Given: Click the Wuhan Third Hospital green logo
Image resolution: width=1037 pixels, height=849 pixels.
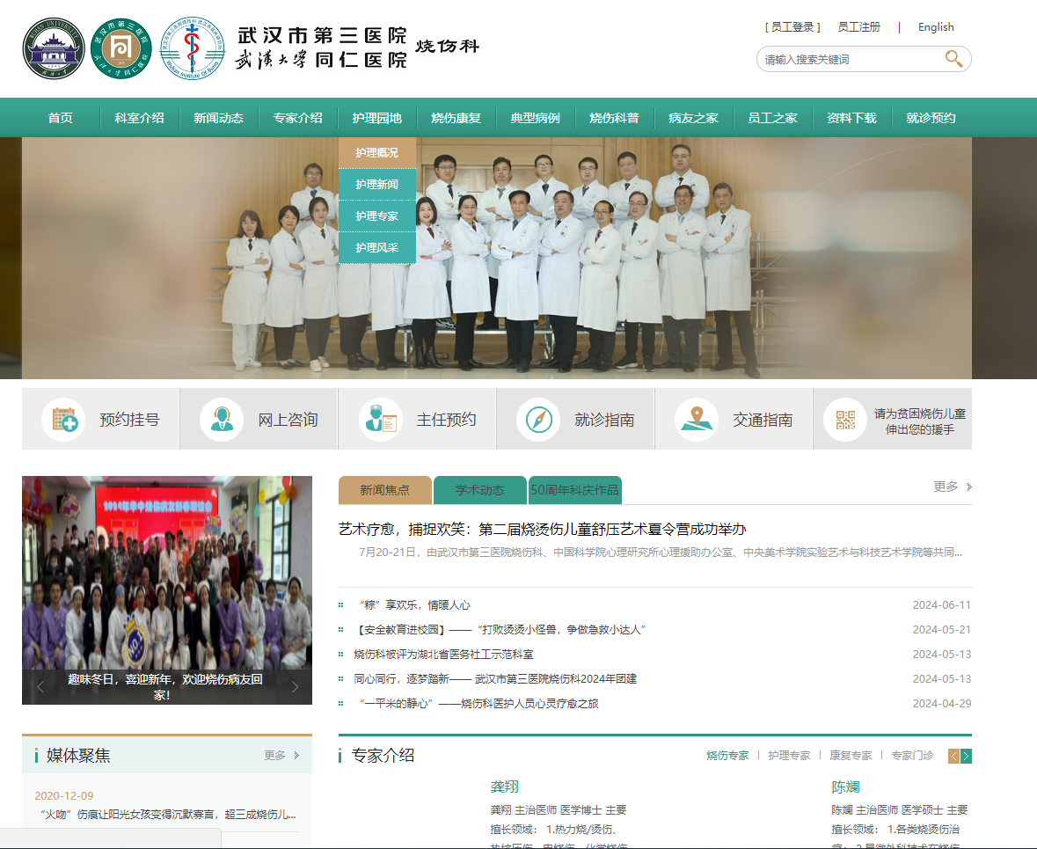Looking at the screenshot, I should point(121,48).
